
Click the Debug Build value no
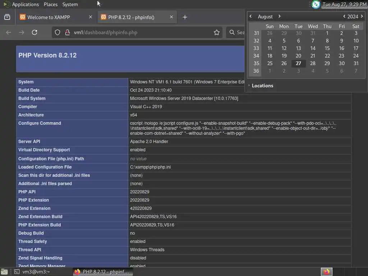pyautogui.click(x=132, y=233)
